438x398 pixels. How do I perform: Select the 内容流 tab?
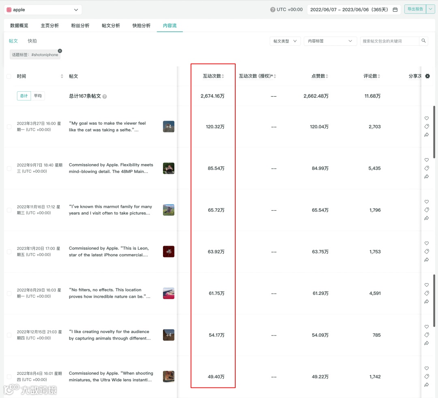[x=170, y=26]
